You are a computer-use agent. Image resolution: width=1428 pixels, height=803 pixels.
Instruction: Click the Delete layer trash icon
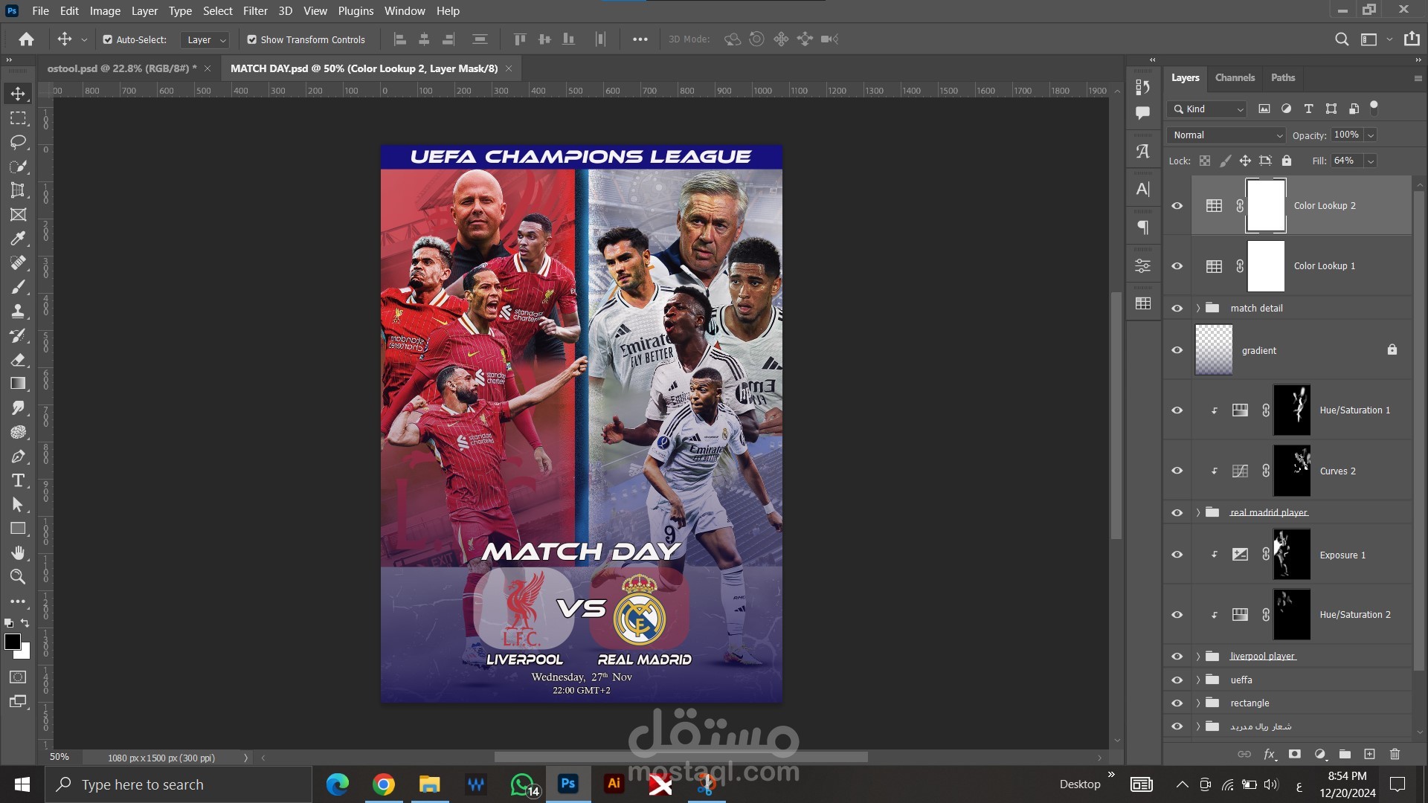1395,754
